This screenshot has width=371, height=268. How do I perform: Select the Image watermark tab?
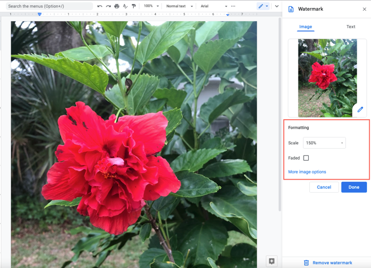[x=305, y=27]
